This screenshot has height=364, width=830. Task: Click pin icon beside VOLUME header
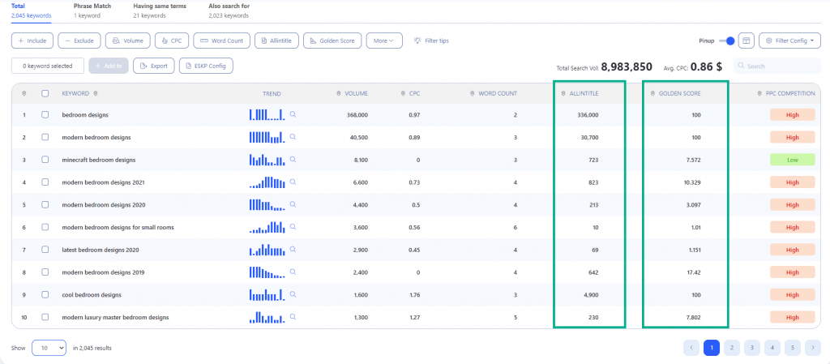pyautogui.click(x=338, y=94)
